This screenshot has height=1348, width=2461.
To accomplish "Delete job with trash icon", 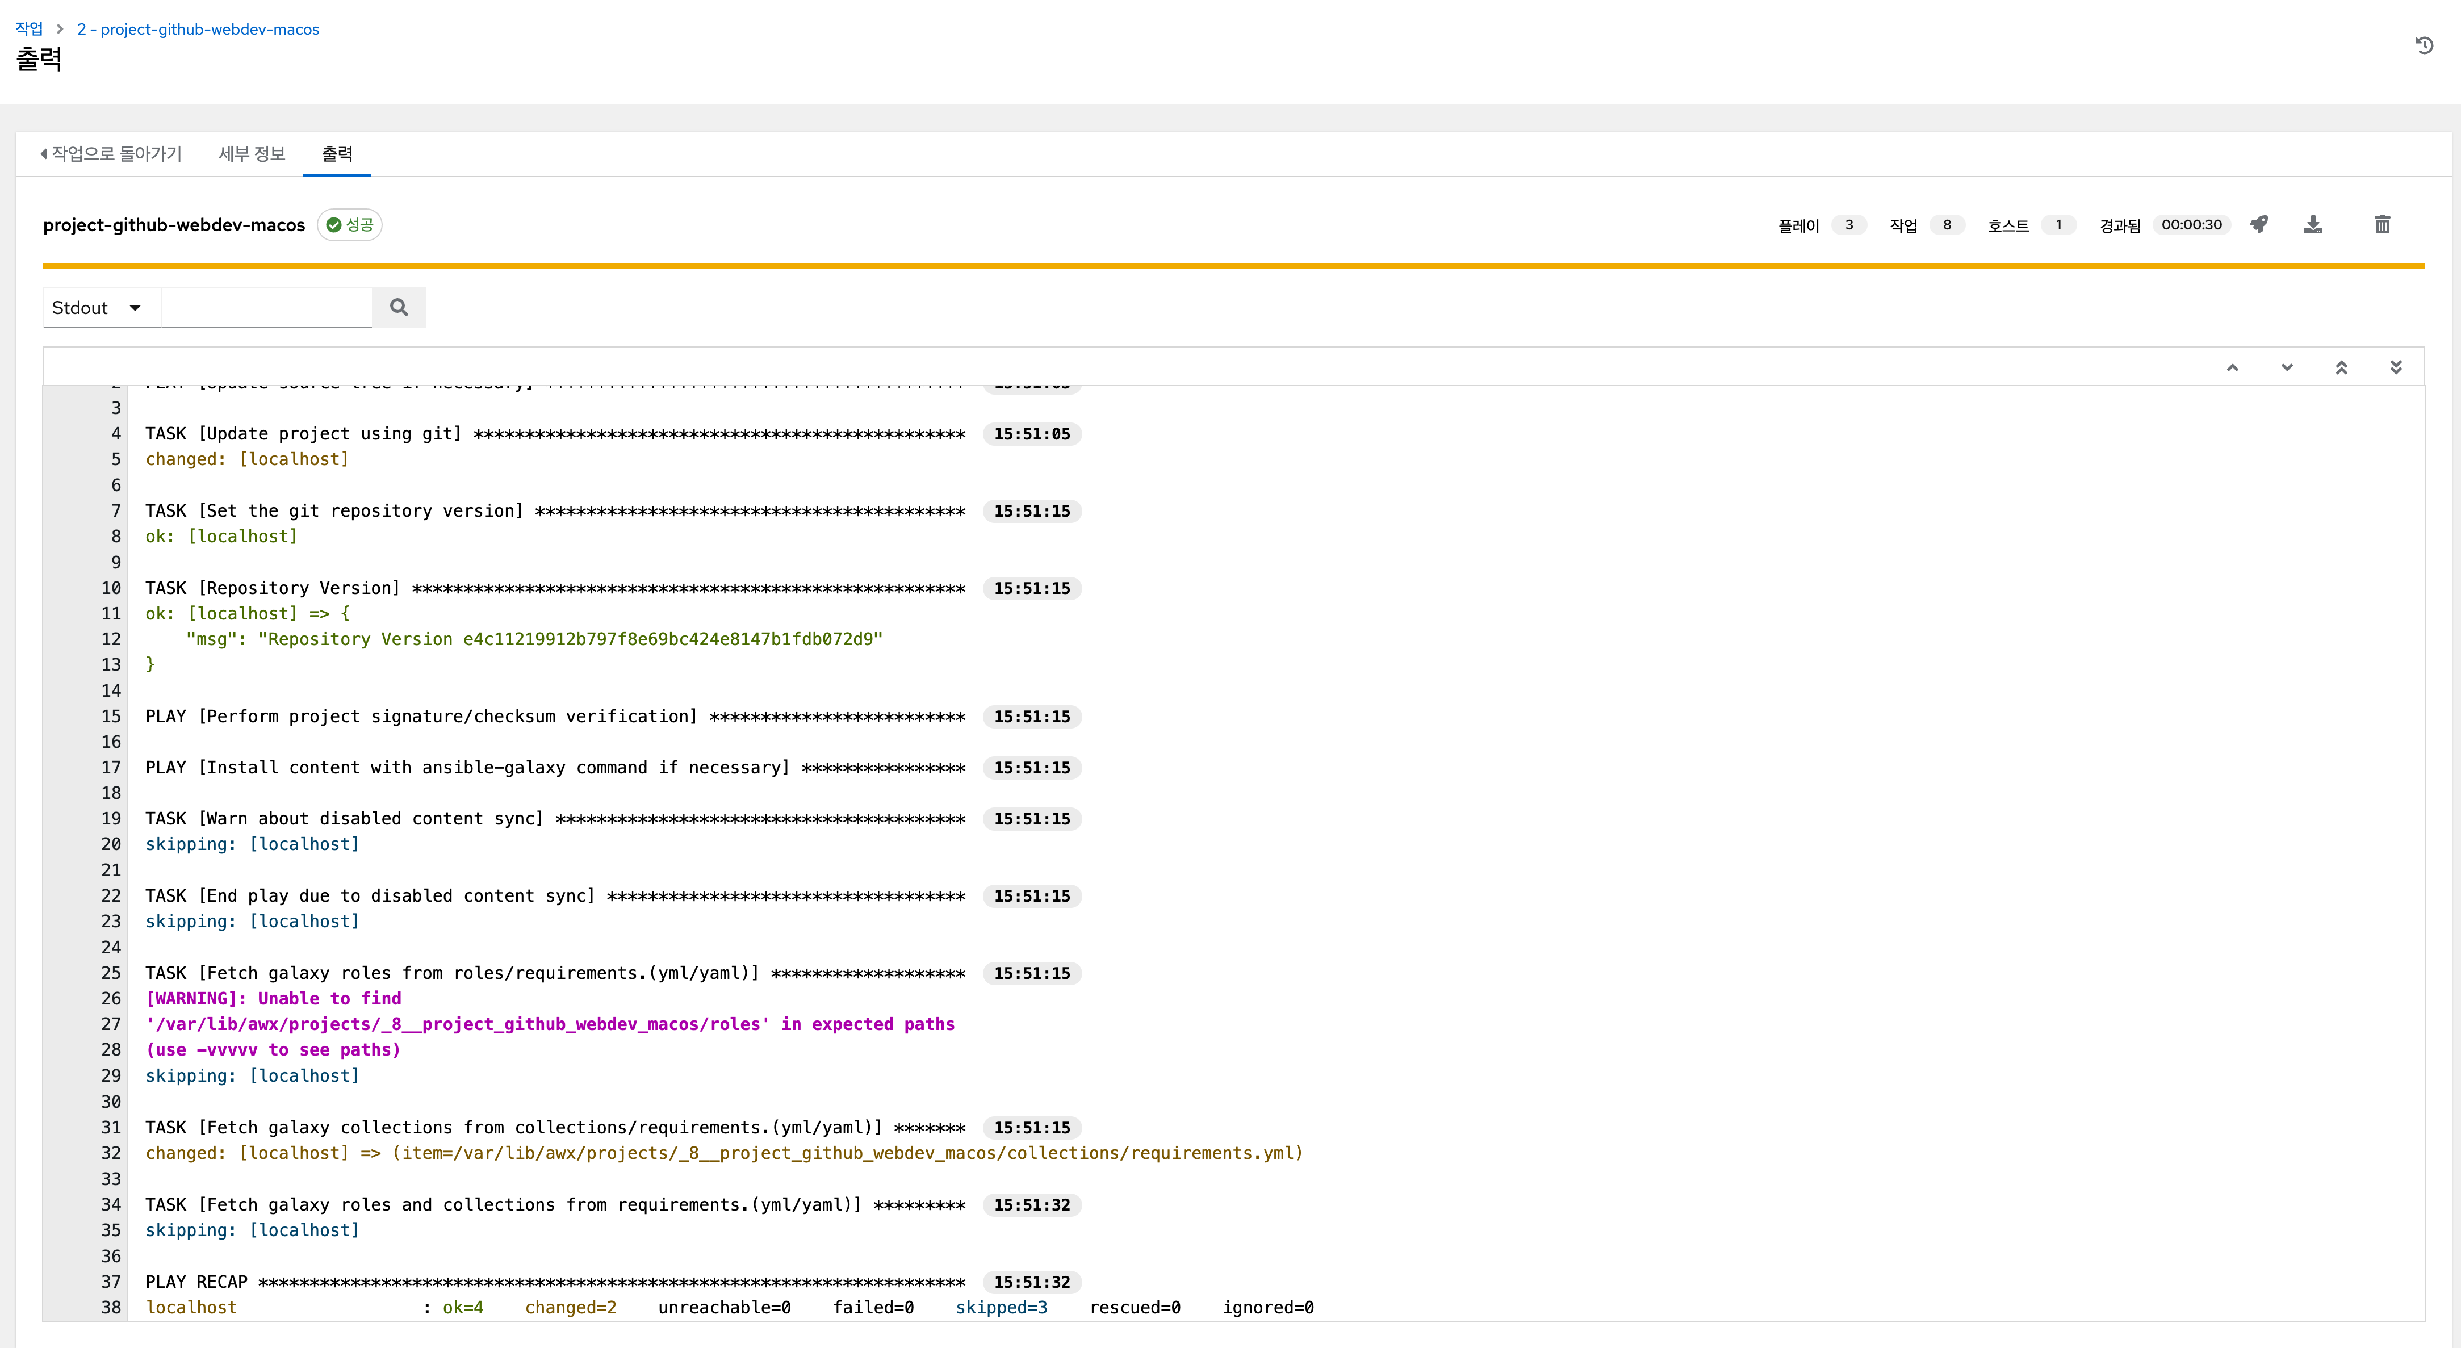I will 2383,224.
